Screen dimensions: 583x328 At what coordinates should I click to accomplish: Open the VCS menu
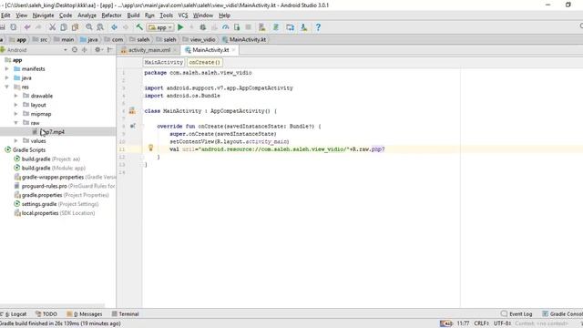[x=182, y=15]
